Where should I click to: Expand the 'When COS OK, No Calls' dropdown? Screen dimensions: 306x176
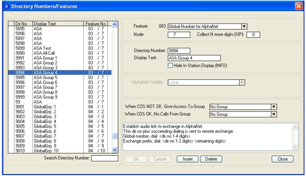[273, 114]
